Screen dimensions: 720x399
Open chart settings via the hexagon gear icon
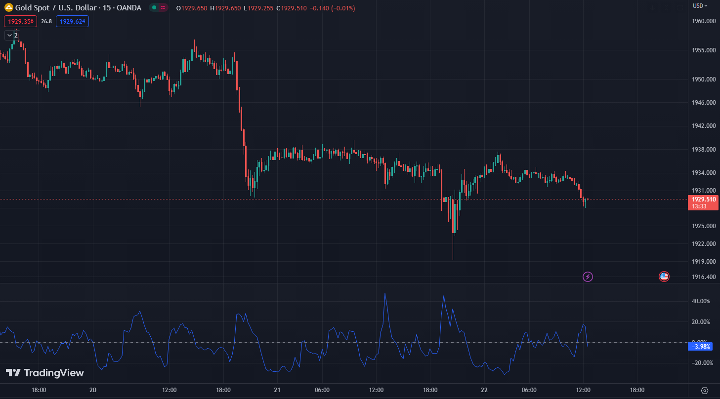point(705,391)
